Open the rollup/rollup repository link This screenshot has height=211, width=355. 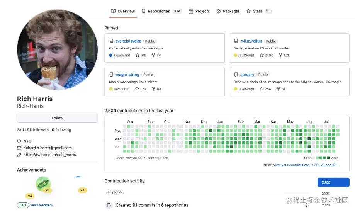(x=251, y=41)
